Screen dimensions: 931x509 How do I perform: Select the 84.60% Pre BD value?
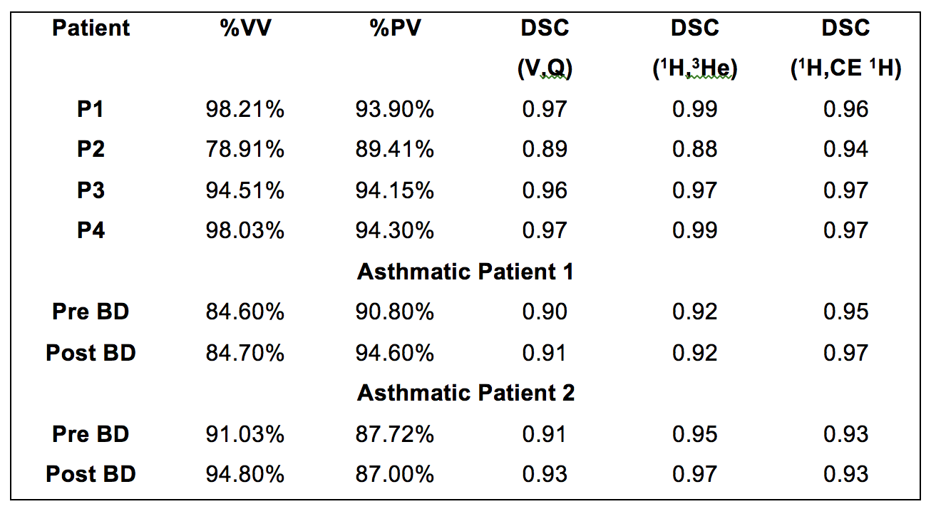click(245, 312)
